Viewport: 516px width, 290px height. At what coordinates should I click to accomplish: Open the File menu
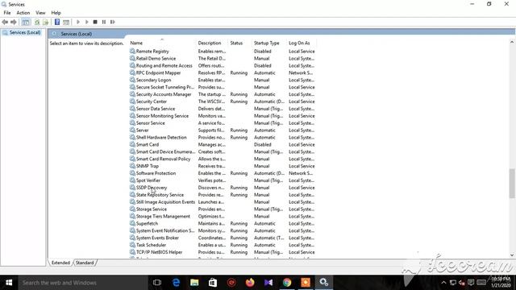pos(7,13)
